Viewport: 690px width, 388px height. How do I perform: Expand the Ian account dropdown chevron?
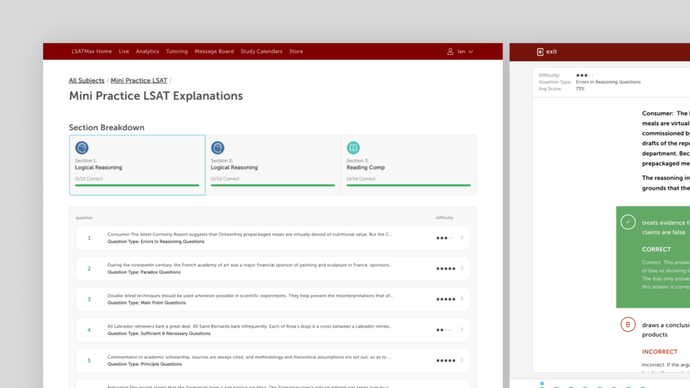point(470,52)
